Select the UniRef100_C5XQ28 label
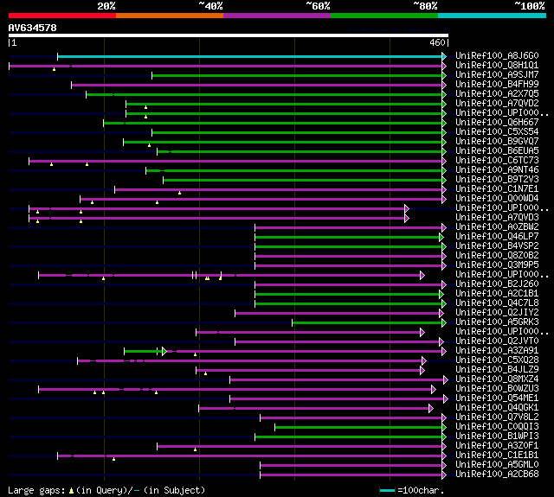Screen dimensions: 554x497 tap(497, 360)
